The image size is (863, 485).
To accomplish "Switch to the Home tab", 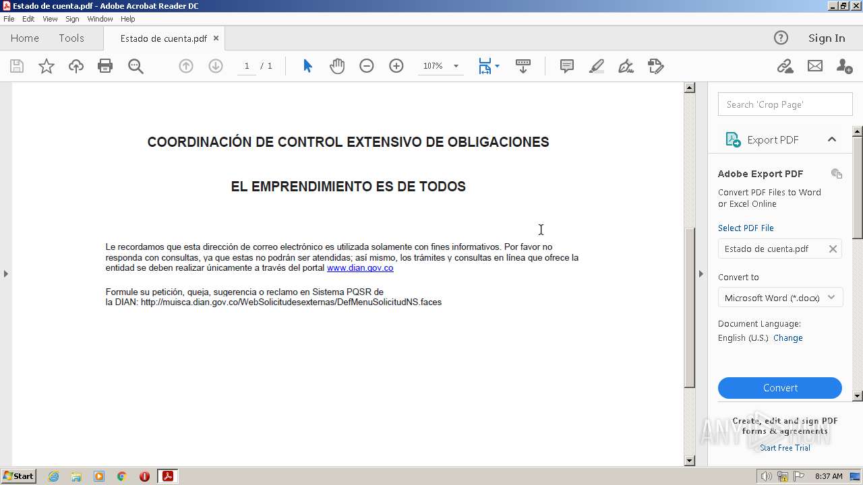I will tap(25, 38).
